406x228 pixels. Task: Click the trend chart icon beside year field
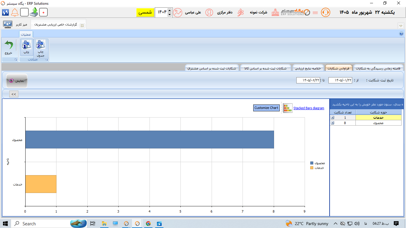click(x=178, y=12)
